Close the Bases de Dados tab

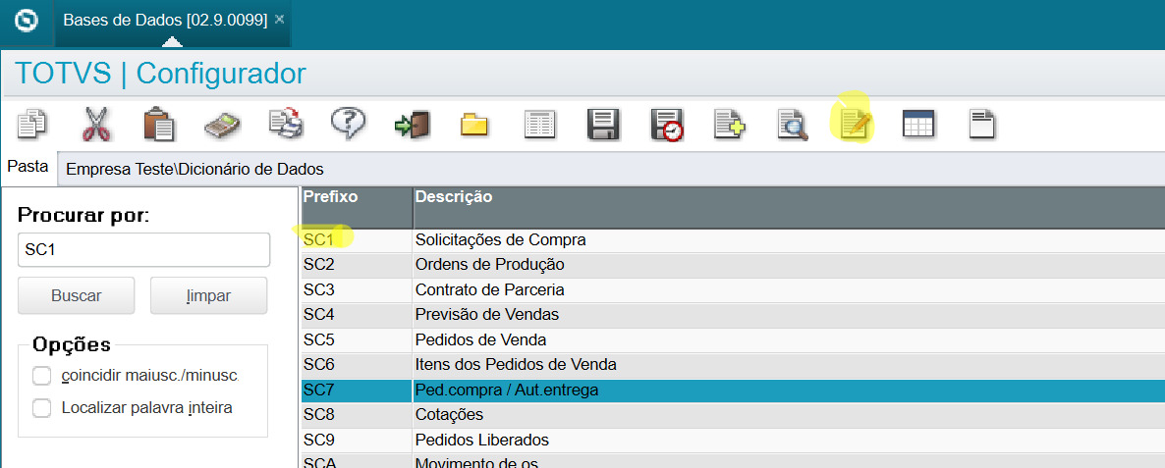pos(279,20)
